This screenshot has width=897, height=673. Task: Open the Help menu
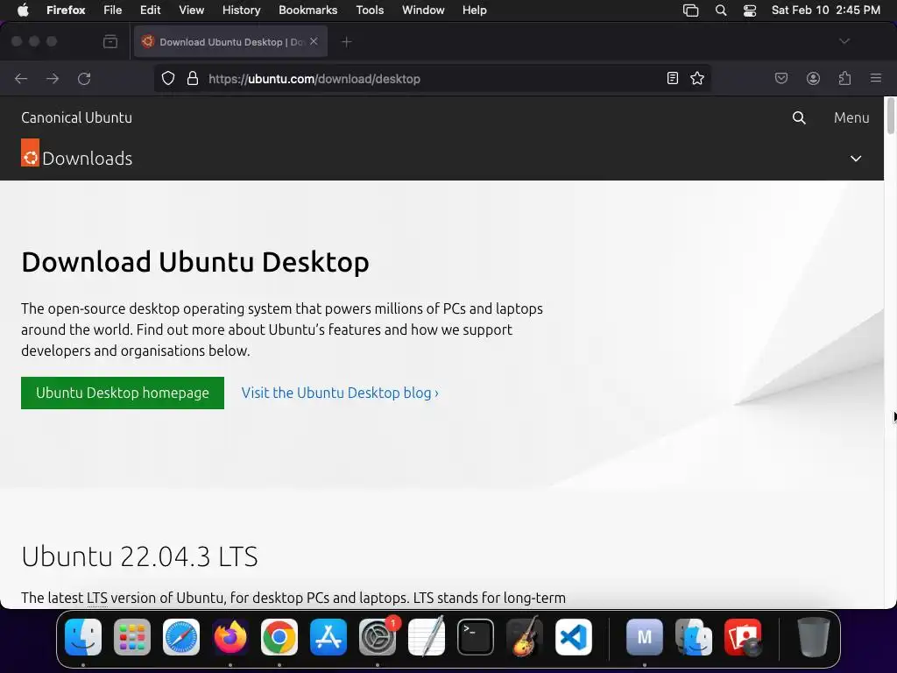click(x=474, y=10)
